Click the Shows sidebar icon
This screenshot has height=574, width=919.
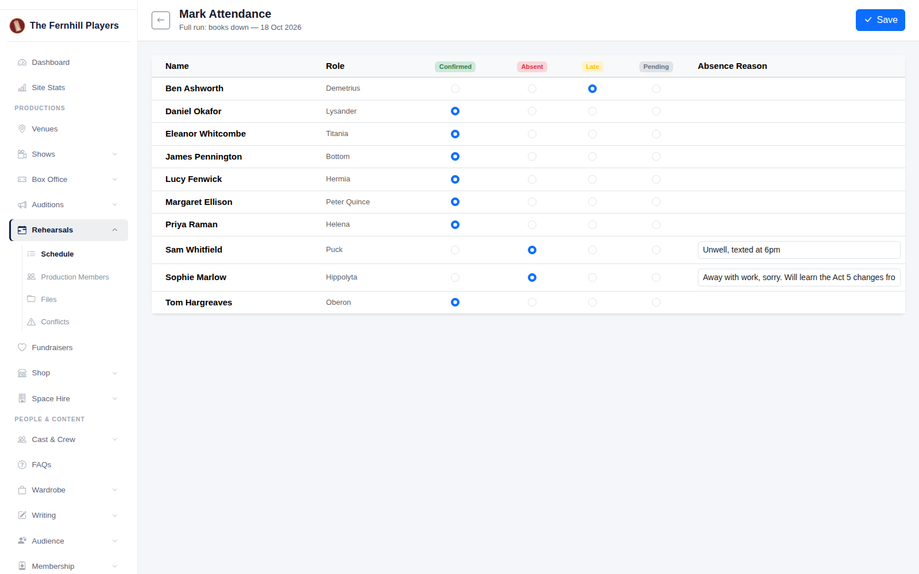(22, 154)
